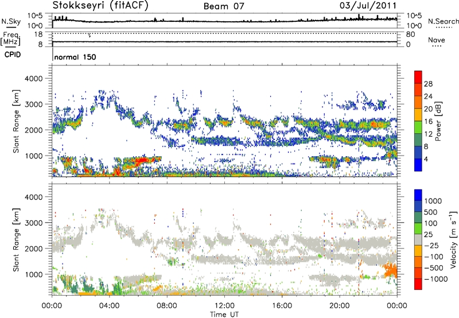459x318 pixels.
Task: Click the 'Freq. [MHz]' axis label
Action: click(11, 39)
